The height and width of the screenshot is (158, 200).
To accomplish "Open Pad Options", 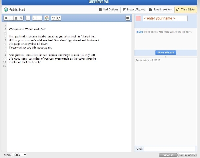I will (x=109, y=10).
